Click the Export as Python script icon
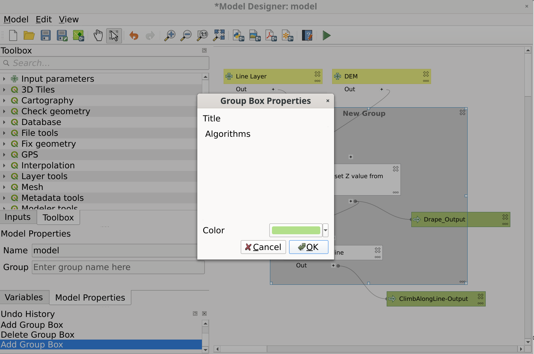The height and width of the screenshot is (354, 534). (238, 35)
